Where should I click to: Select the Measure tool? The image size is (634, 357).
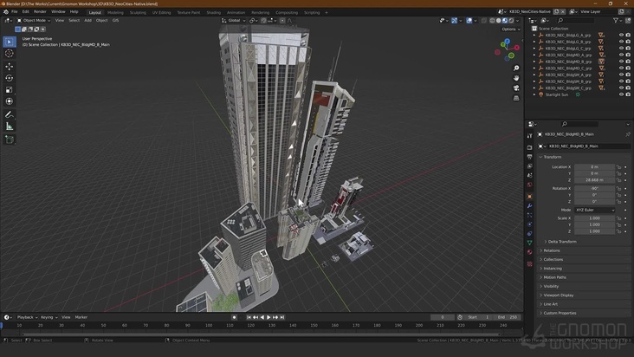[10, 127]
